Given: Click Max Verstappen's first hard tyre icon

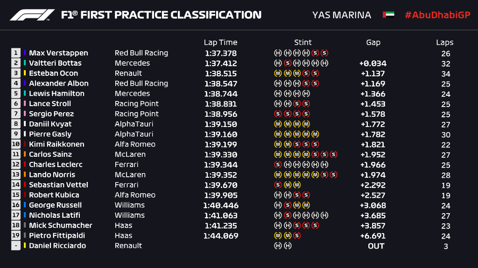Looking at the screenshot, I should [x=277, y=53].
